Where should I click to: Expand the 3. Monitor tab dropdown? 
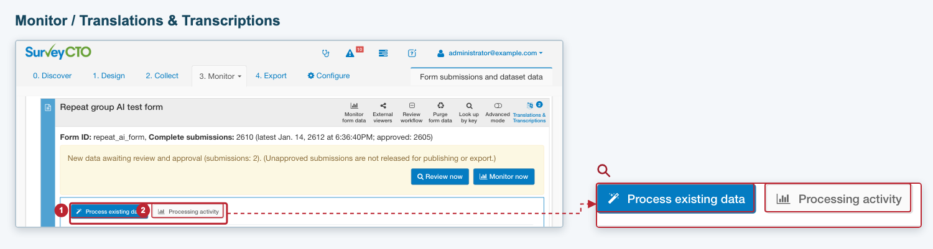(x=220, y=76)
